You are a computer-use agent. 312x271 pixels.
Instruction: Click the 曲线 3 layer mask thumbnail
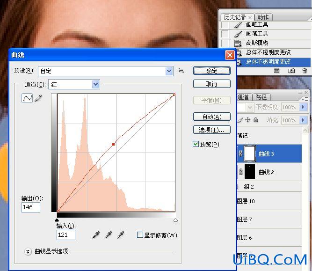pos(250,154)
